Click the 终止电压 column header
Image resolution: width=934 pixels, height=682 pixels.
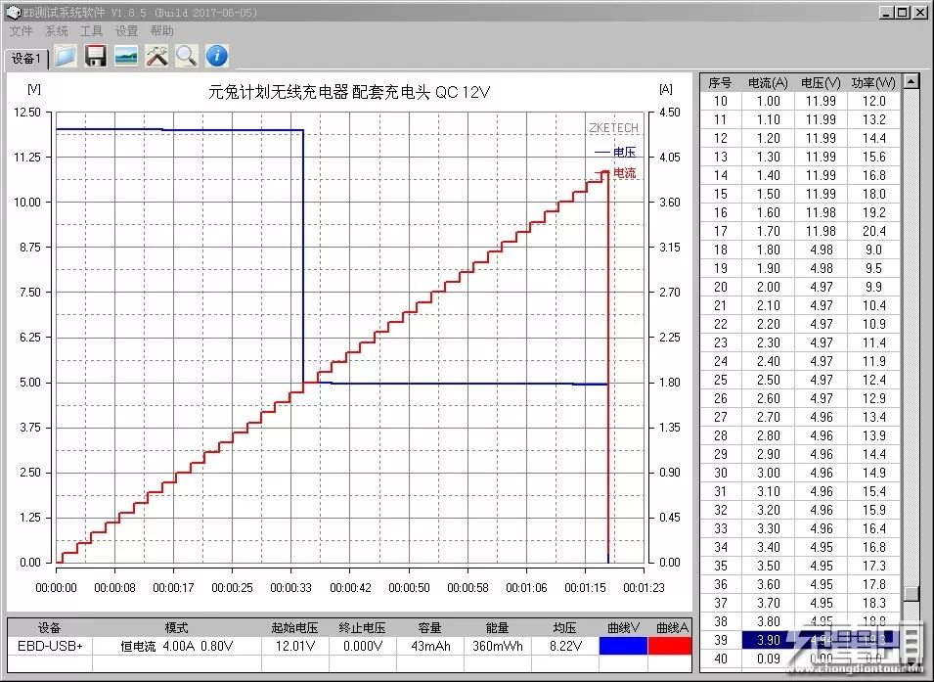(x=362, y=628)
